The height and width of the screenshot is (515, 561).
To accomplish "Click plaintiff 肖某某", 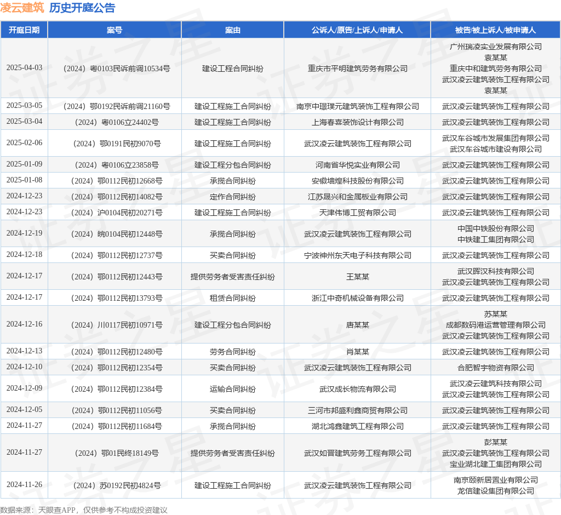I will (x=357, y=352).
